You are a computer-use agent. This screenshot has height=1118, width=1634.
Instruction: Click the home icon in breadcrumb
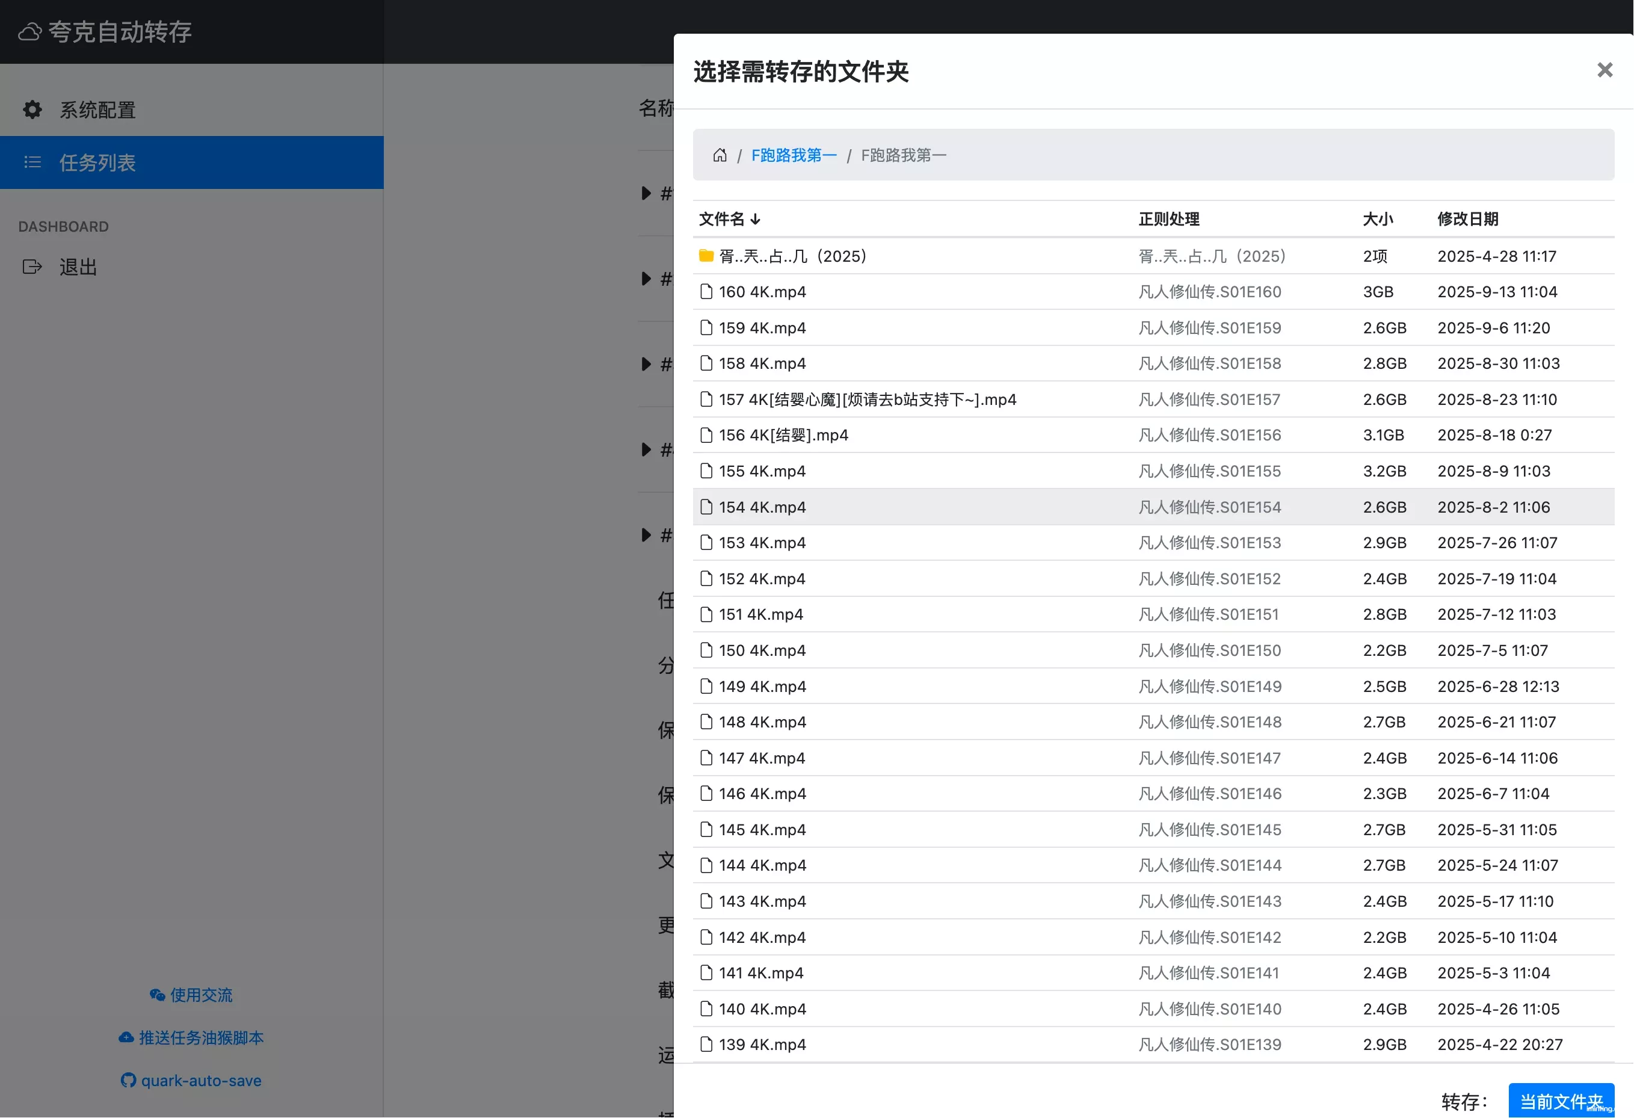coord(720,155)
